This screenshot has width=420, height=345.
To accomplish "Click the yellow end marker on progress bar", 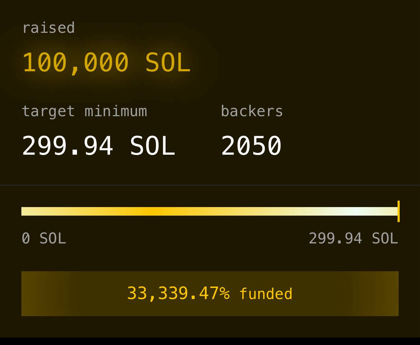I will [398, 211].
